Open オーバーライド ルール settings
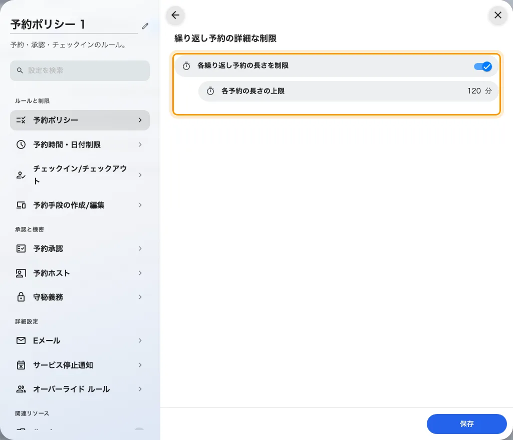Image resolution: width=513 pixels, height=440 pixels. pos(80,389)
